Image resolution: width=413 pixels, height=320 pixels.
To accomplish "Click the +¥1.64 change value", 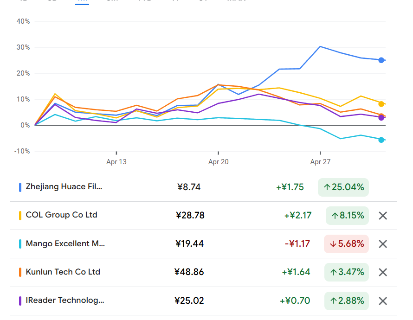I will (296, 272).
